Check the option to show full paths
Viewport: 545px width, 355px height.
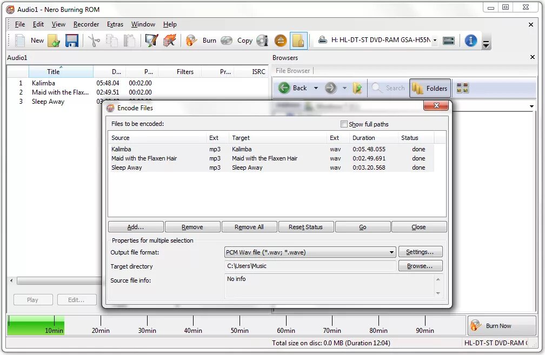pyautogui.click(x=344, y=124)
